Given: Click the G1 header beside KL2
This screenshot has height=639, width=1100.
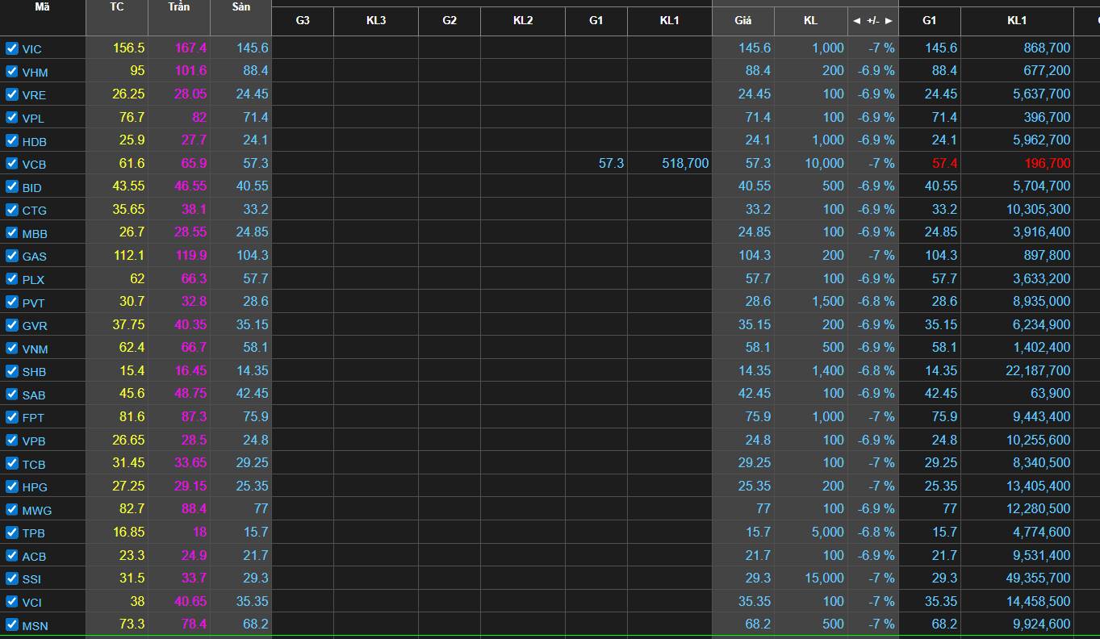Looking at the screenshot, I should pyautogui.click(x=596, y=21).
